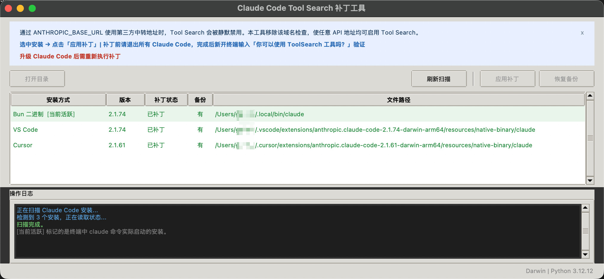Minimize the window with the yellow button
Screen dimensions: 604x279
tap(20, 8)
